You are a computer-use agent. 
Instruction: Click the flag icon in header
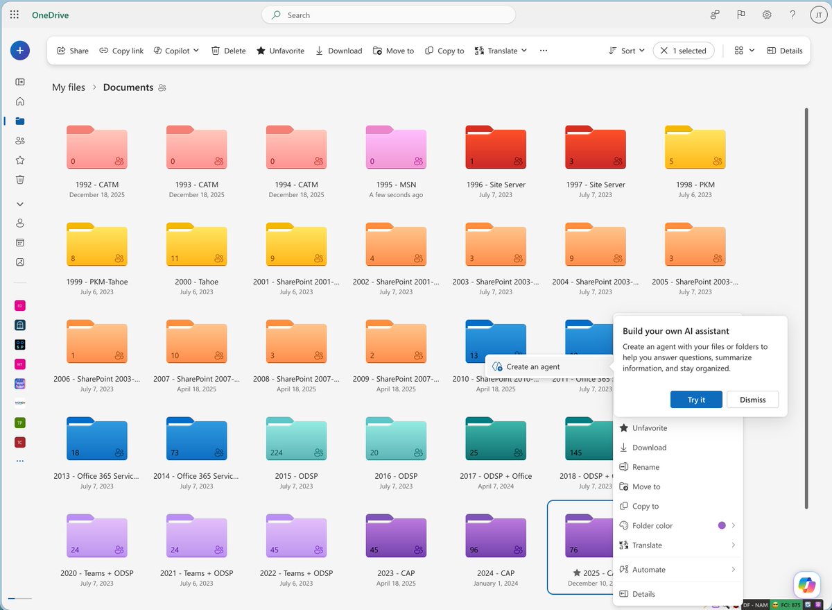[741, 15]
